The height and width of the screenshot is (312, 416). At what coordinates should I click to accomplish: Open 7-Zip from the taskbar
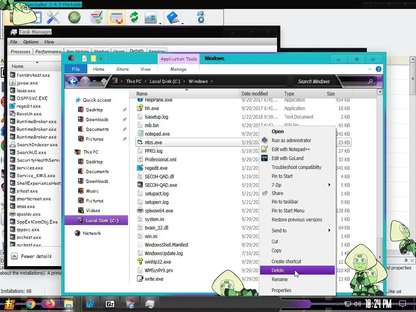tap(110, 304)
